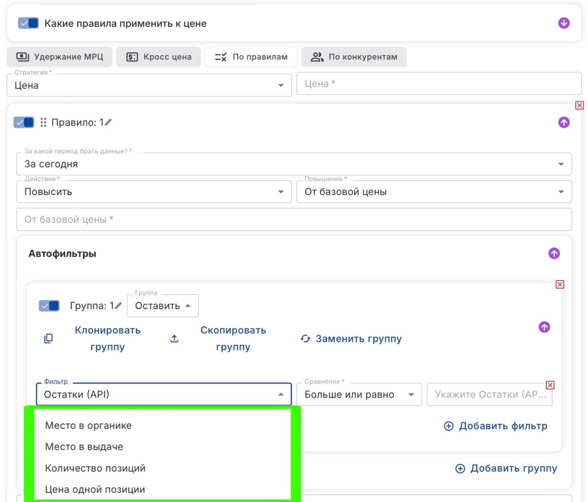Click the red X to remove Группа 1
The height and width of the screenshot is (502, 588).
coord(560,284)
